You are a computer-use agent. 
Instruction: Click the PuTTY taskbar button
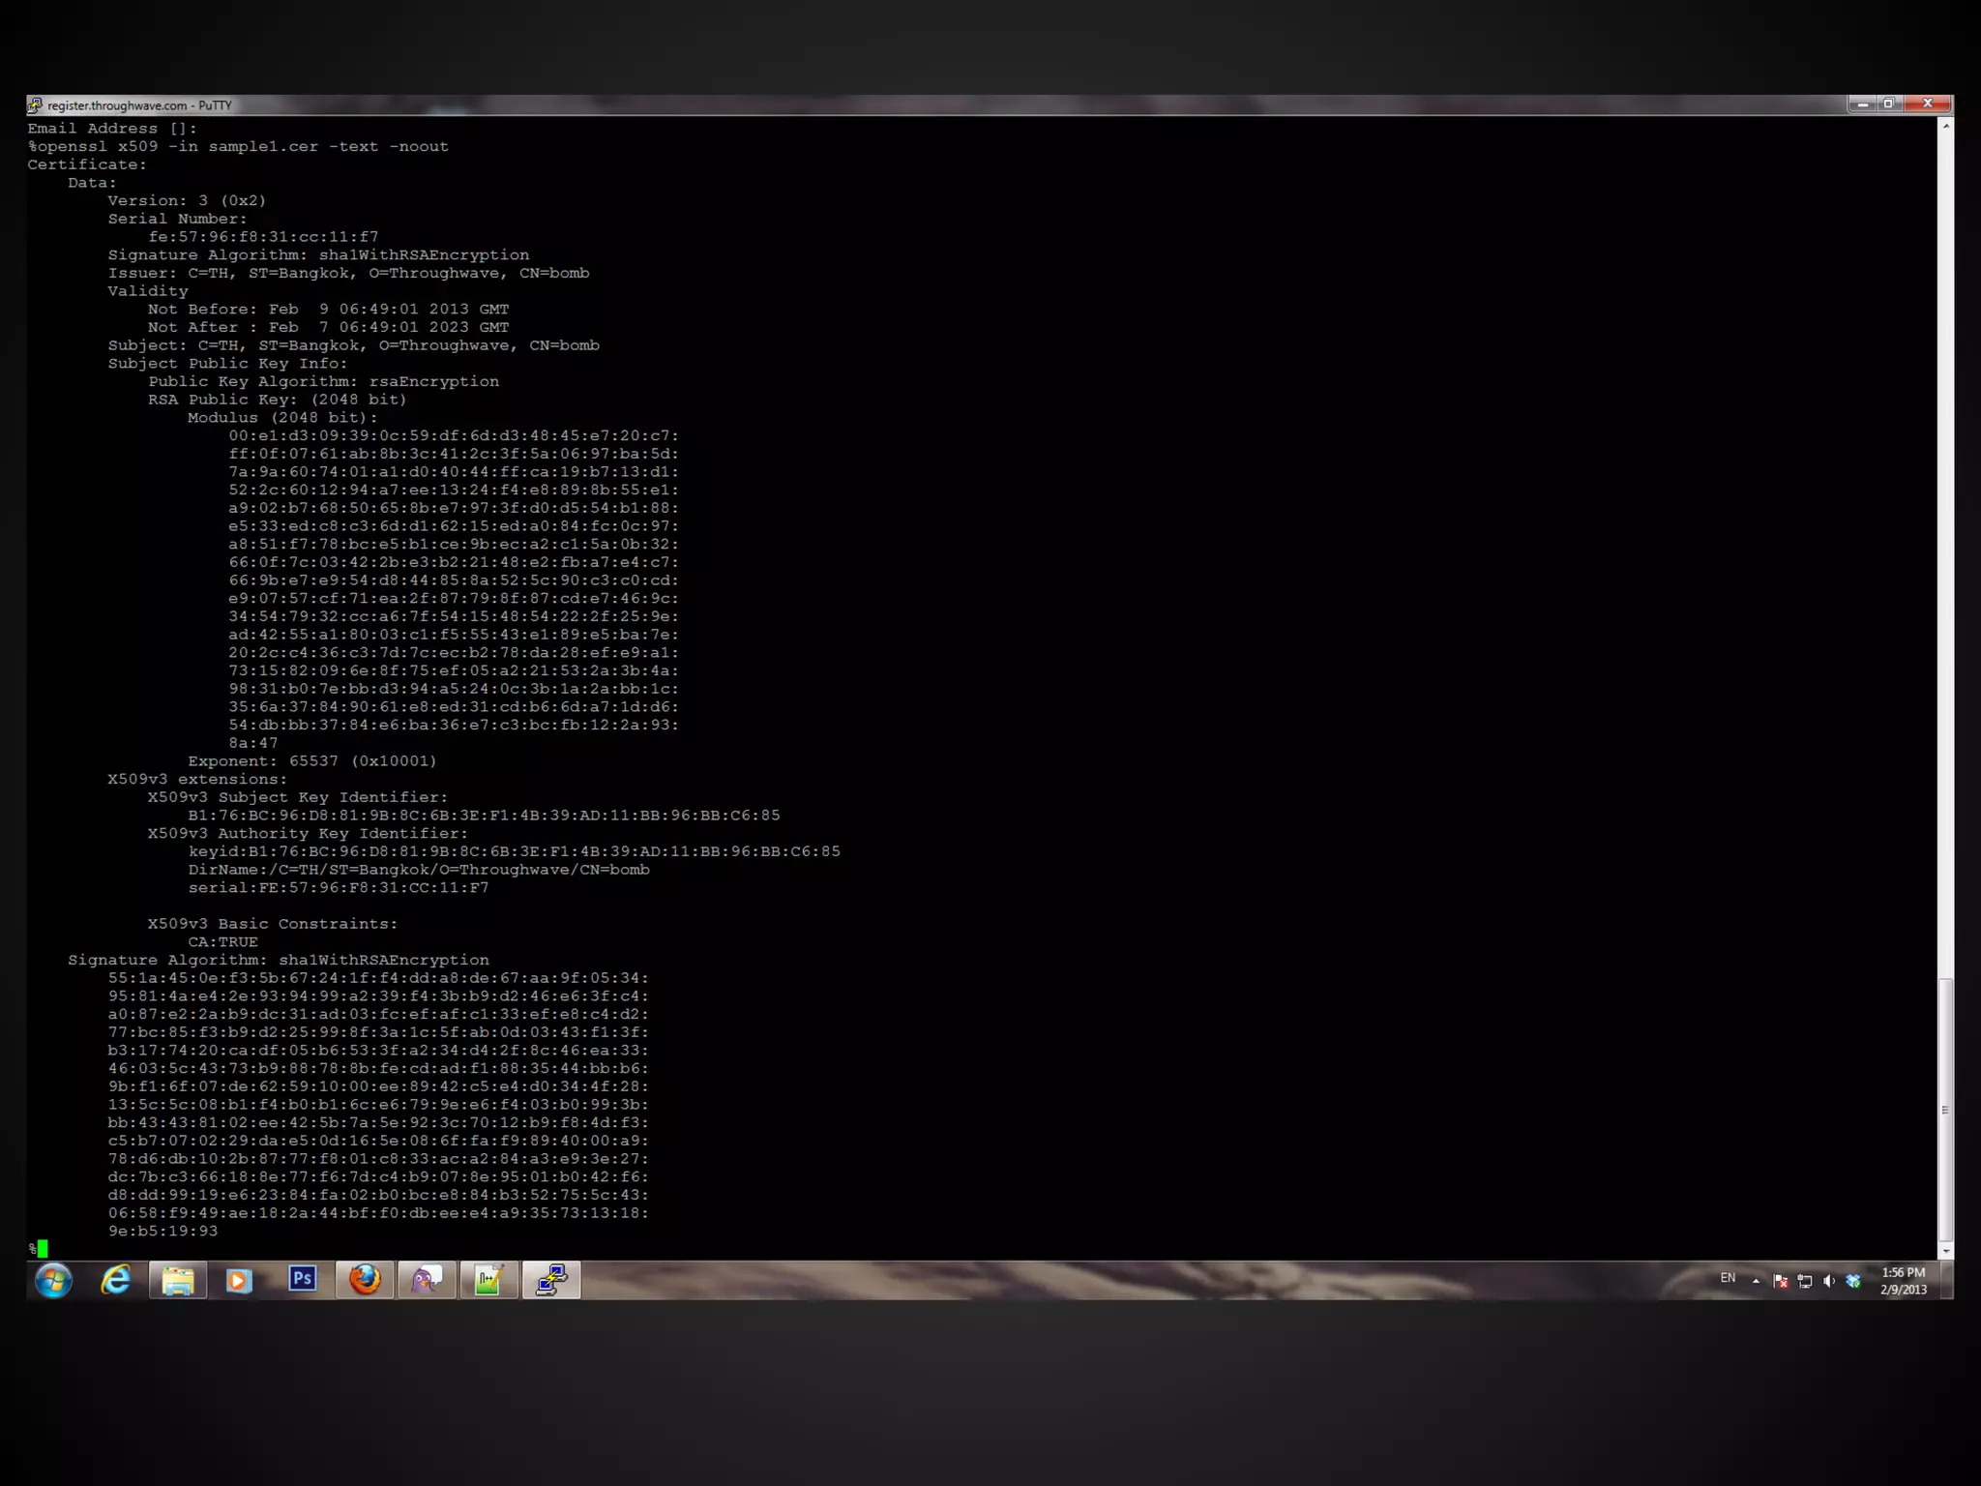pyautogui.click(x=551, y=1280)
